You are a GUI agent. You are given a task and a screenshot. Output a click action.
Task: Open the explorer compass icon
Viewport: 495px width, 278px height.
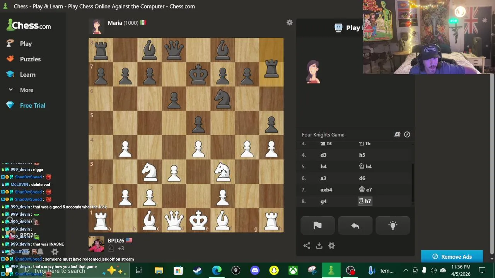coord(407,134)
